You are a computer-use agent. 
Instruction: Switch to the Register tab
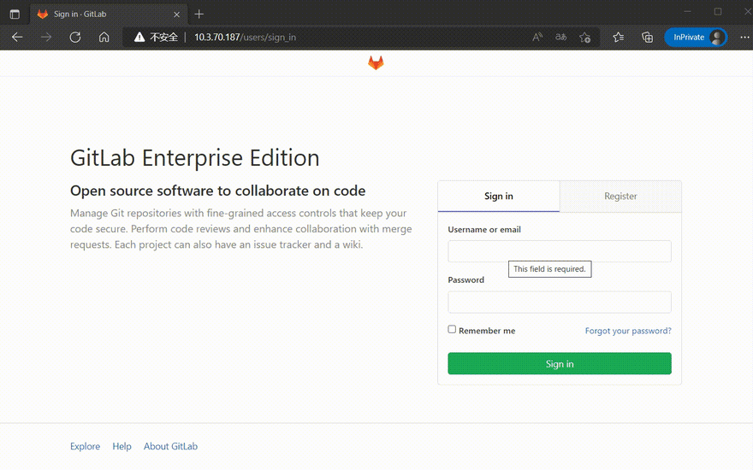[620, 197]
